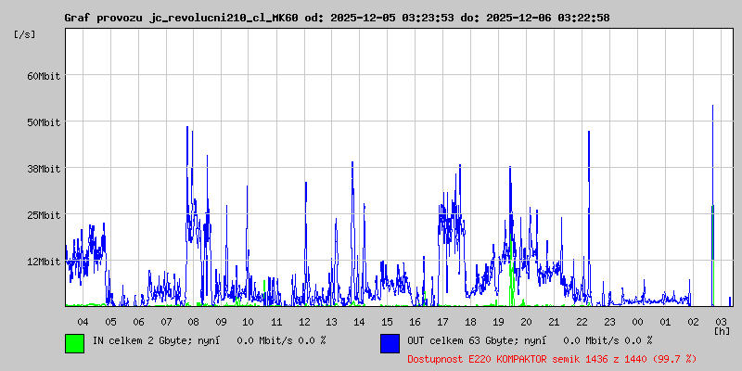
Task: Click the green IN legend color square
Action: point(74,342)
